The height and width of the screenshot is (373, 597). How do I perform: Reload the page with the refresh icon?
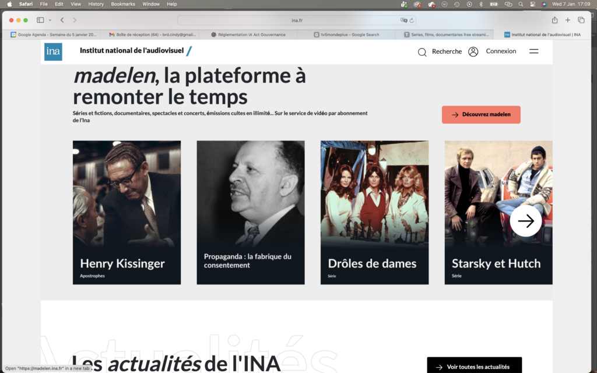[x=412, y=20]
